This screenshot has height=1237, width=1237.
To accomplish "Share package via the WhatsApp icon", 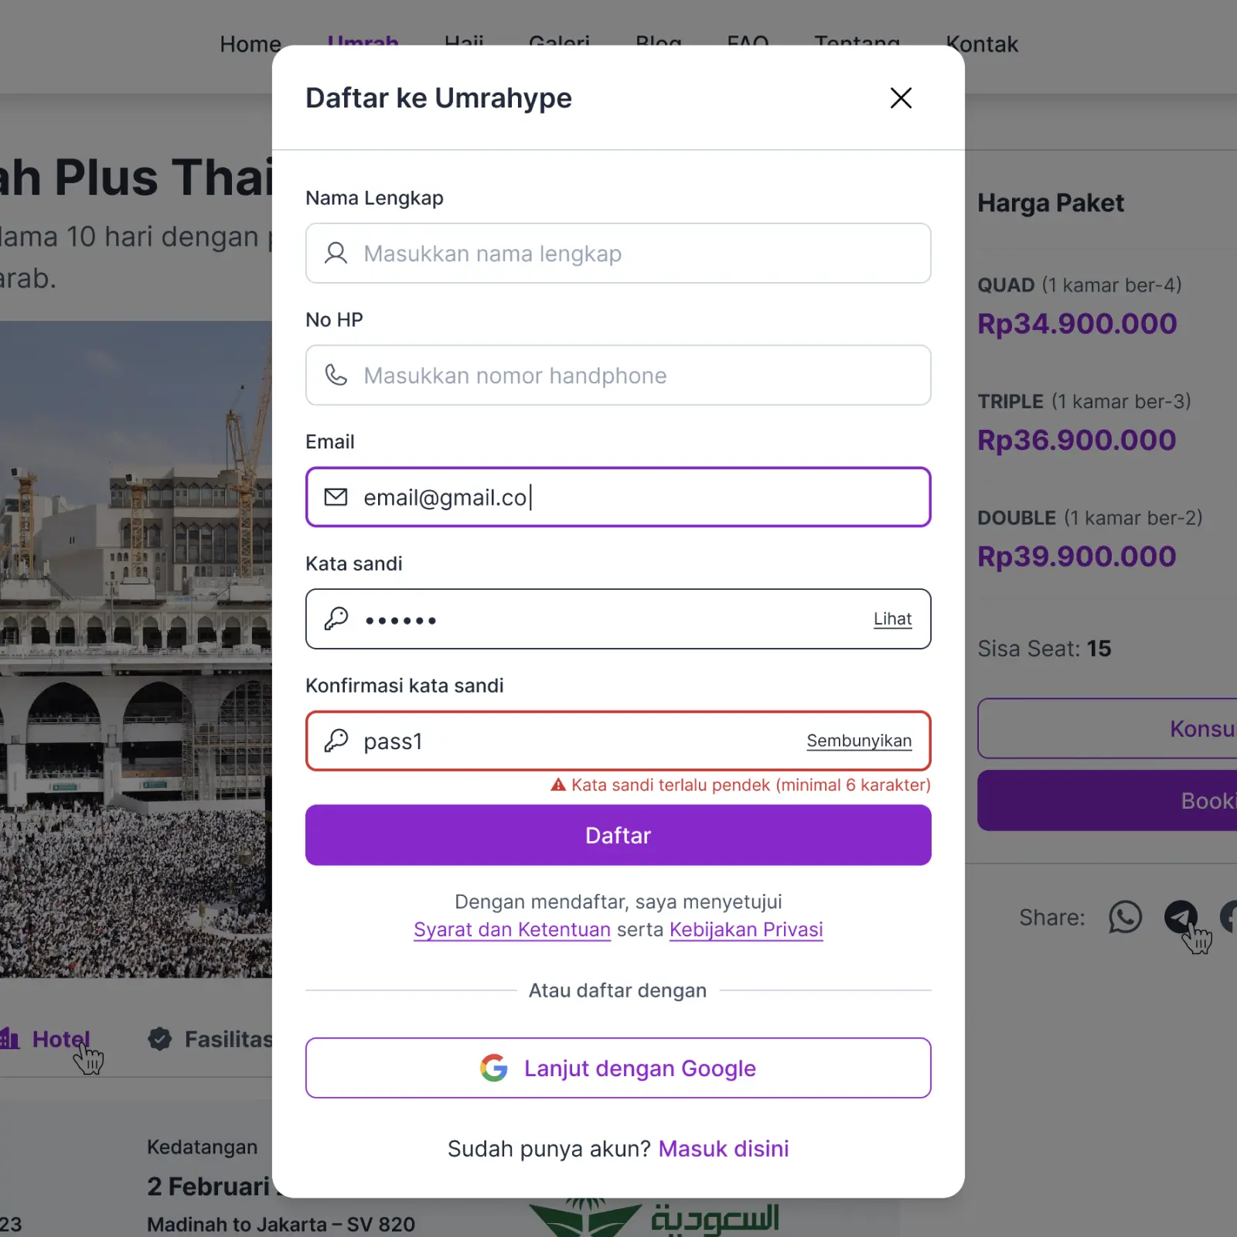I will (1125, 917).
